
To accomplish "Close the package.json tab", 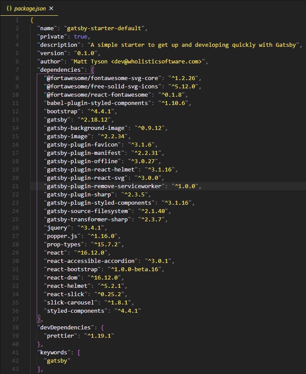I will 51,8.
